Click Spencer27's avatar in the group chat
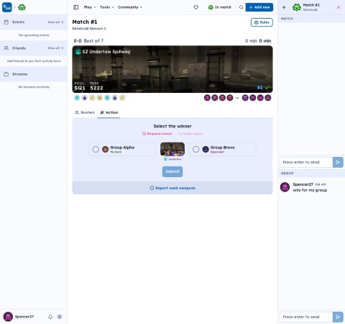Viewport: 345px width, 324px height. coord(285,187)
